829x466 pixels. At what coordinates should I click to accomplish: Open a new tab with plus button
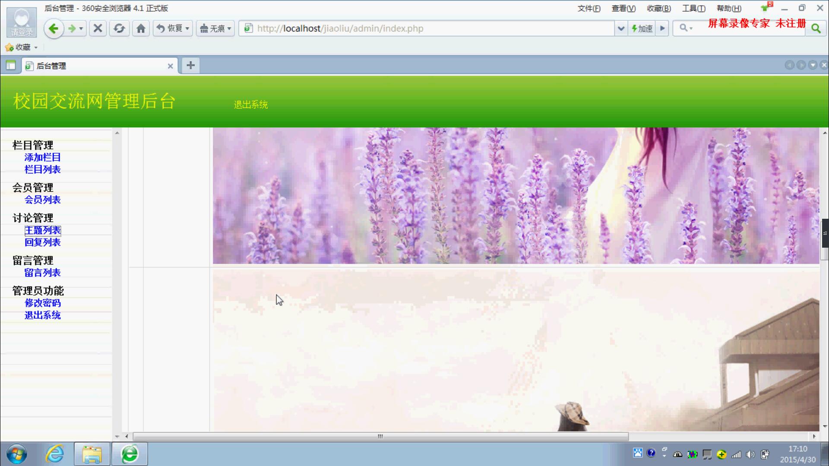190,65
